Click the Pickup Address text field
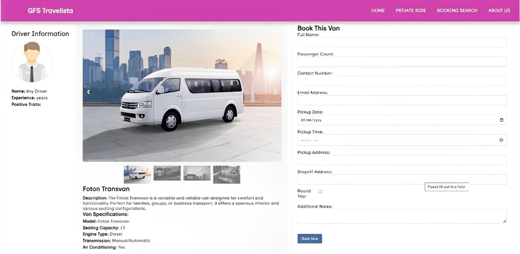The height and width of the screenshot is (254, 520). [402, 160]
